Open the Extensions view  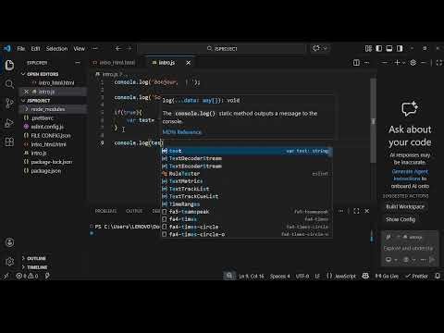[x=9, y=142]
